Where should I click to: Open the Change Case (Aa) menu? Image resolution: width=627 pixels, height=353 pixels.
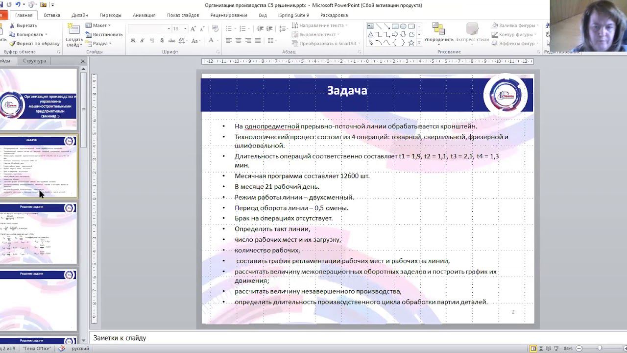tap(196, 41)
